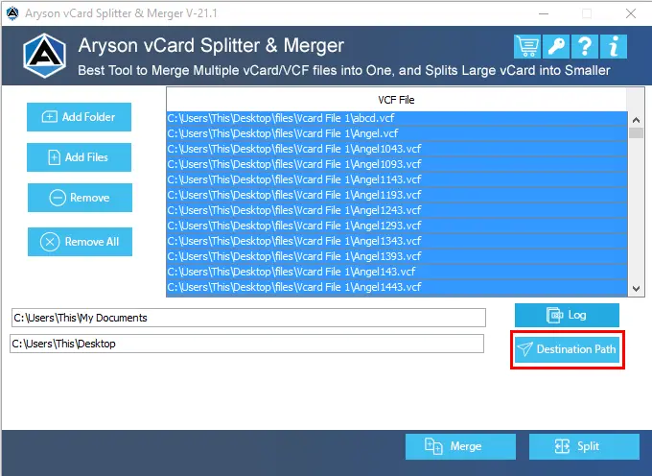The height and width of the screenshot is (476, 652).
Task: Select the Angel1043.vcf row
Action: point(397,149)
